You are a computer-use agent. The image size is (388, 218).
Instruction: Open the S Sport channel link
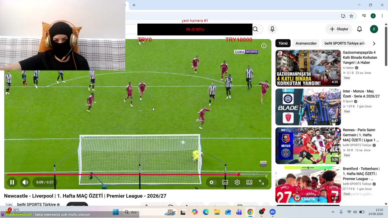tap(348, 101)
